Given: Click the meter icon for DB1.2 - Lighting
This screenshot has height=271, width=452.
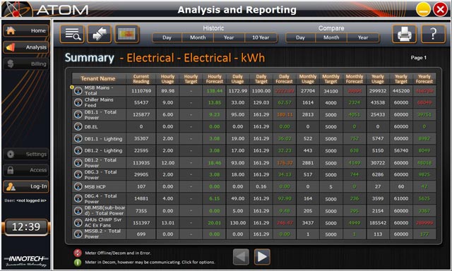Looking at the screenshot, I should click(78, 150).
